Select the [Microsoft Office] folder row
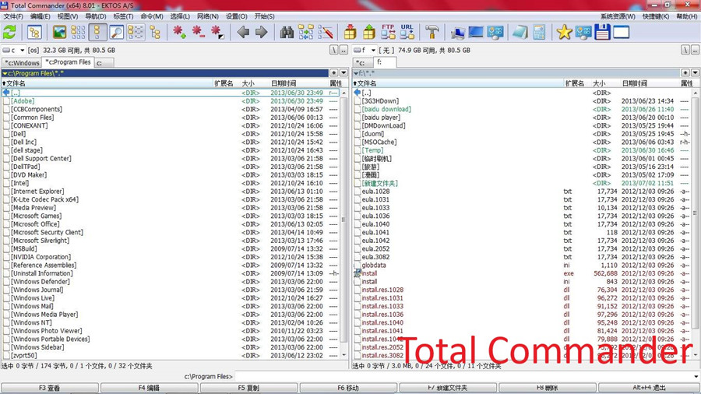Viewport: 701px width, 394px height. (x=170, y=224)
